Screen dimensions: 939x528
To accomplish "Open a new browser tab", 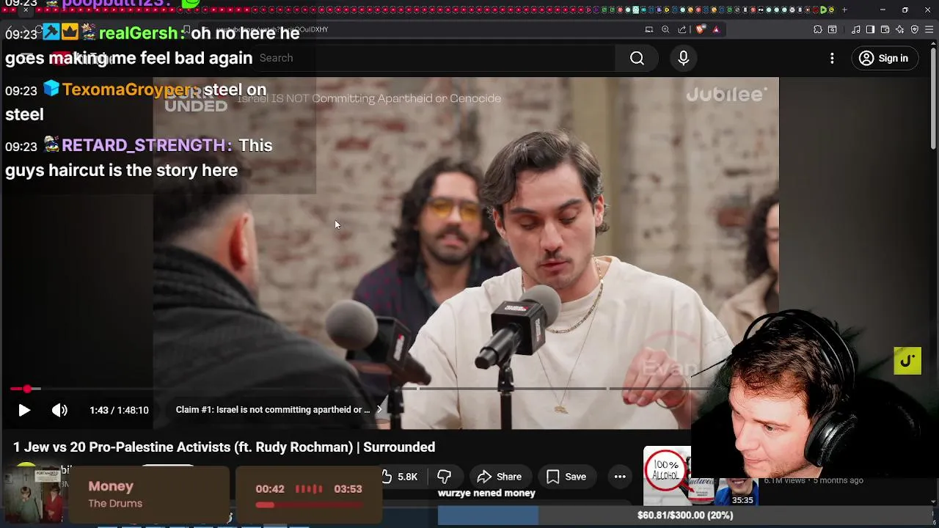I will (x=844, y=10).
